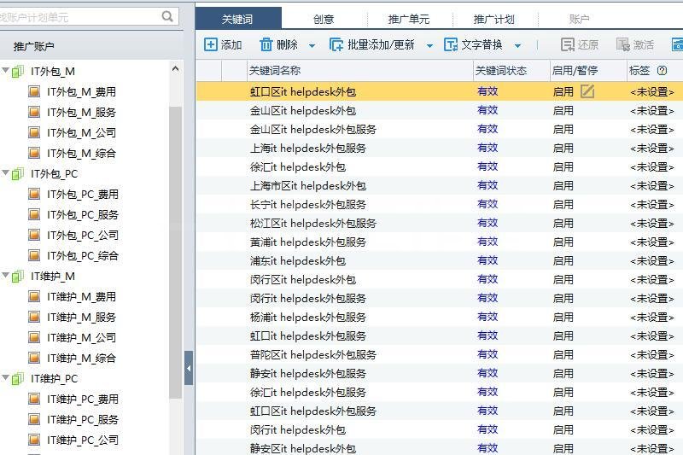683x455 pixels.
Task: Click the 文字替换 icon
Action: tap(451, 44)
